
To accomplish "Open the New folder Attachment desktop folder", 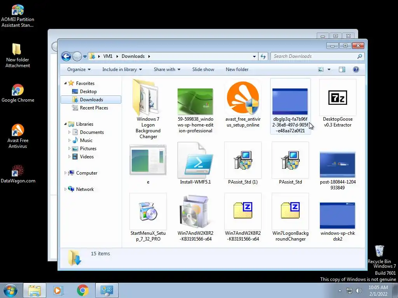I will coord(17,55).
